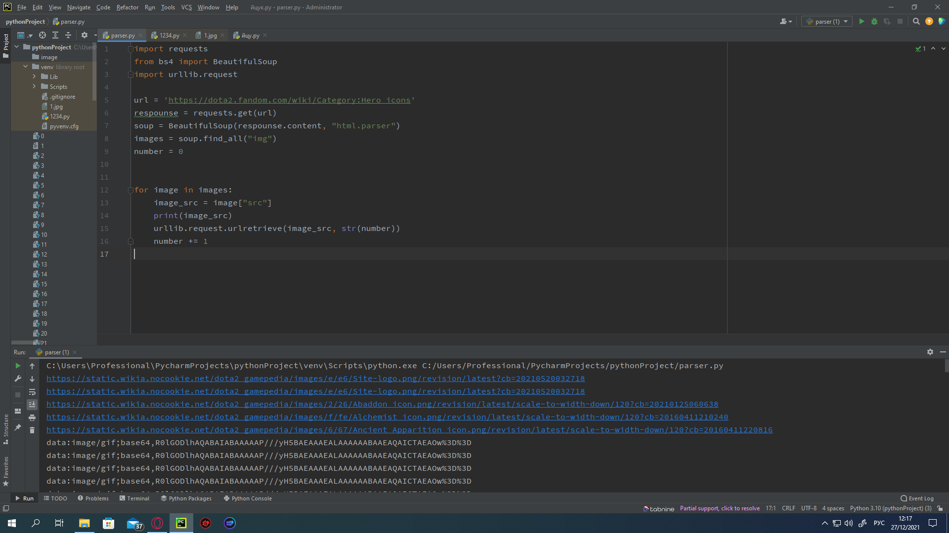Click the Python 3.10 interpreter selector
Screen dimensions: 949x533
tap(891, 508)
